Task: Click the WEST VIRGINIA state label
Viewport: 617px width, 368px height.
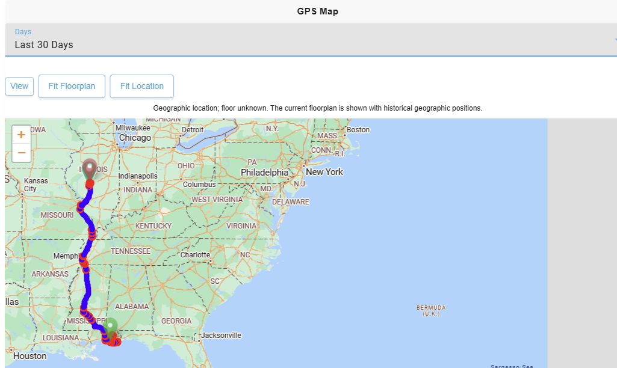Action: coord(217,200)
